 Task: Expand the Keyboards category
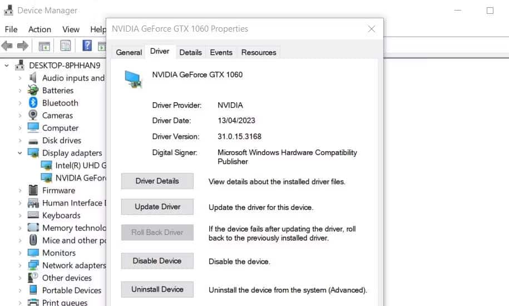pos(20,215)
